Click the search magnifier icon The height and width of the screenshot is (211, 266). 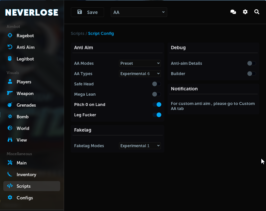(257, 12)
